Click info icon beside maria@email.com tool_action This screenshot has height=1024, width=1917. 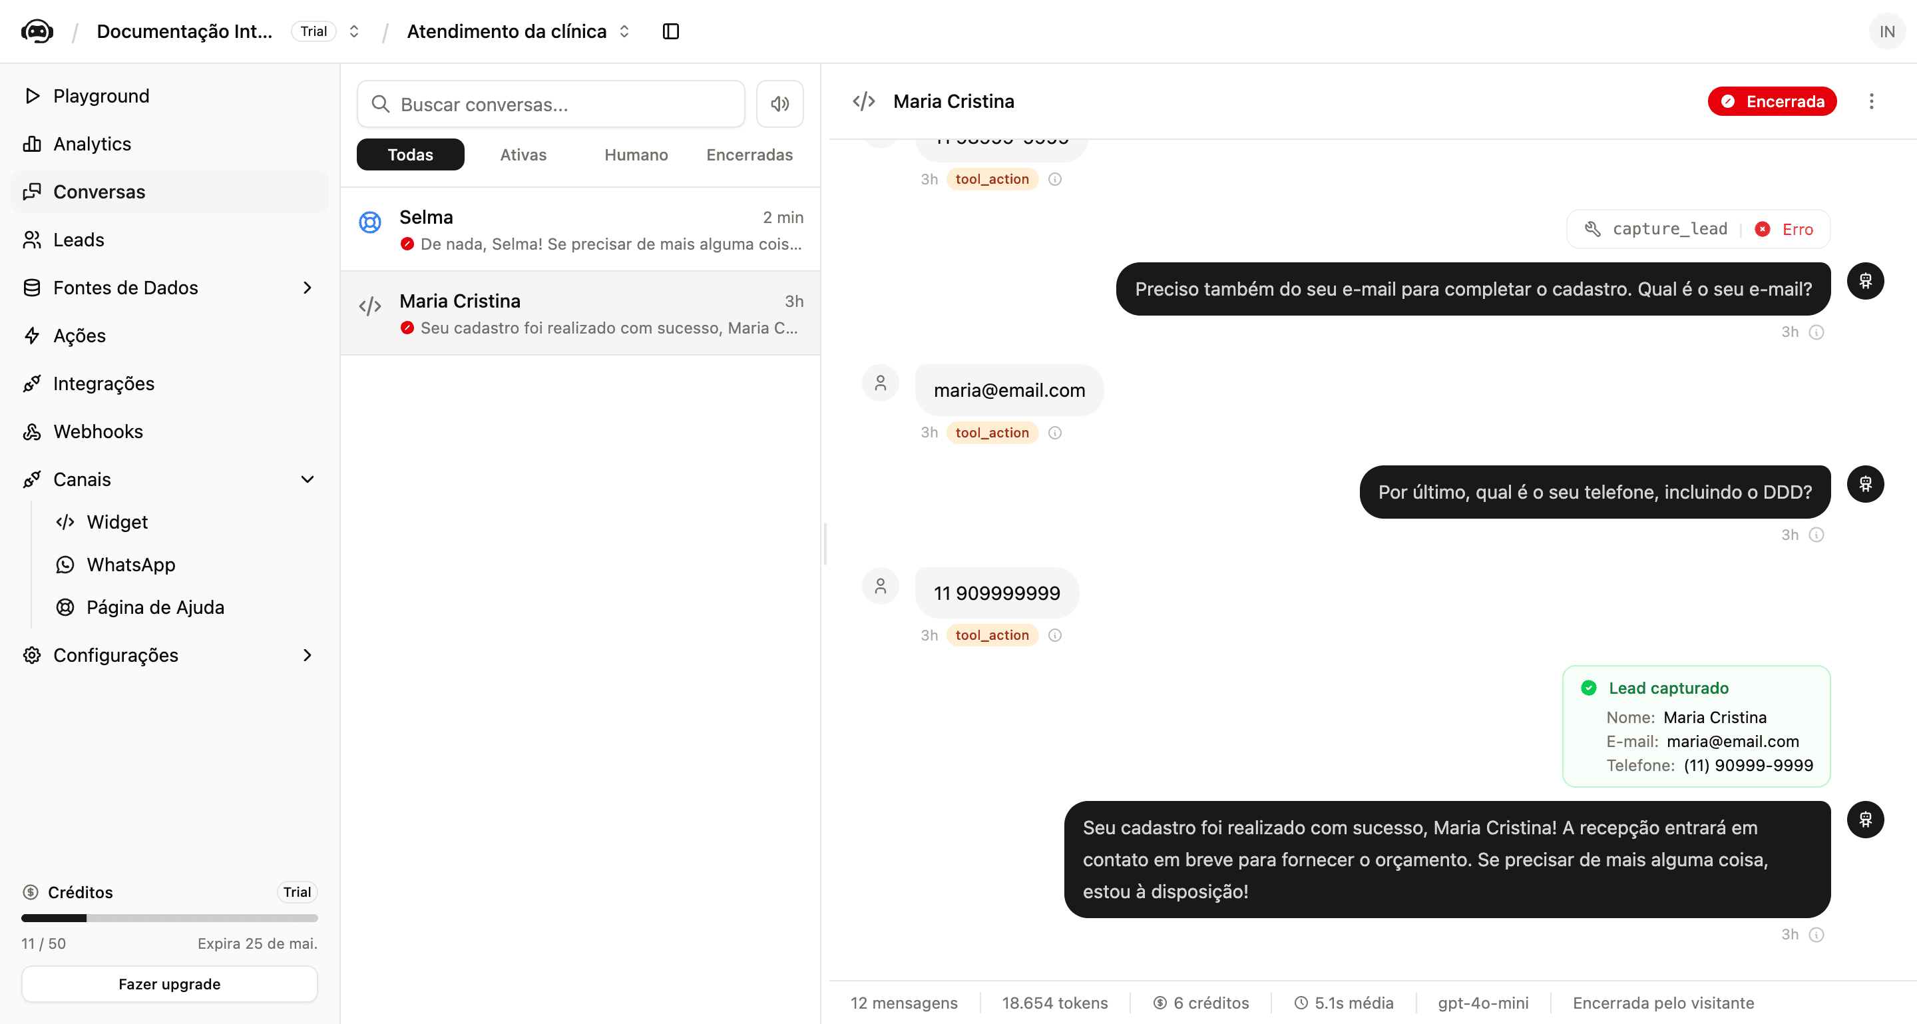click(x=1054, y=432)
